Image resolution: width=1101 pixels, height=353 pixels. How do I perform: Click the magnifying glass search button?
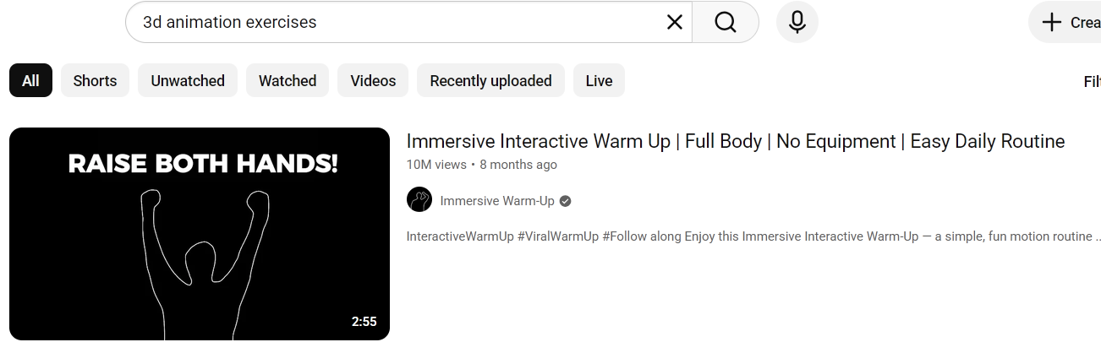tap(726, 22)
